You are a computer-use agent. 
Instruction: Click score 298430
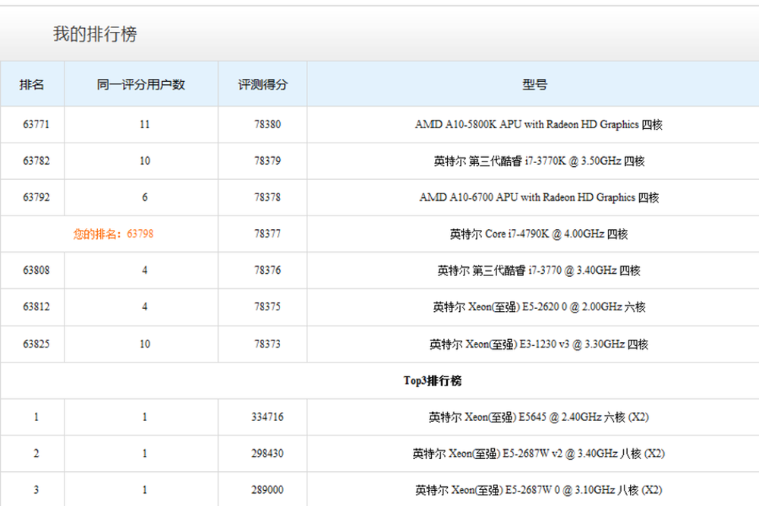(267, 453)
